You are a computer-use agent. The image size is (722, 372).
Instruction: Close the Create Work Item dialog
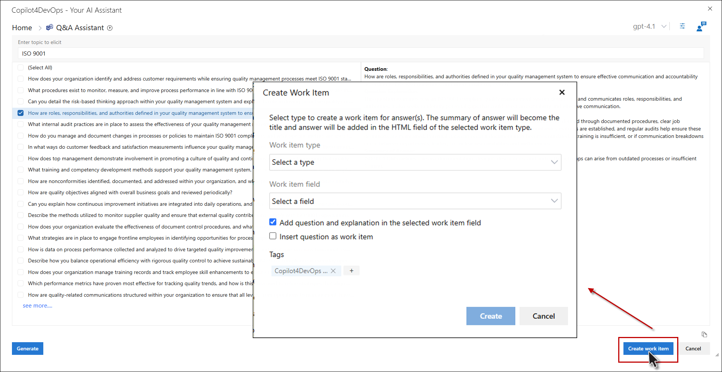pyautogui.click(x=562, y=92)
